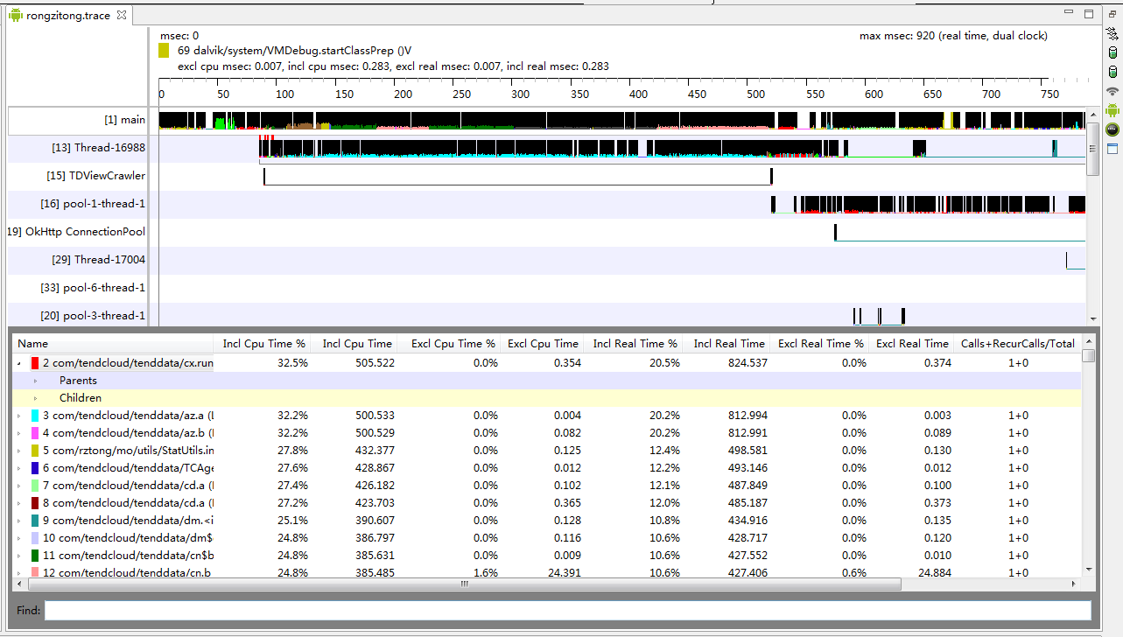Expand row 9 com/tendcloud/tenddata/dm
The height and width of the screenshot is (637, 1123).
coord(19,521)
